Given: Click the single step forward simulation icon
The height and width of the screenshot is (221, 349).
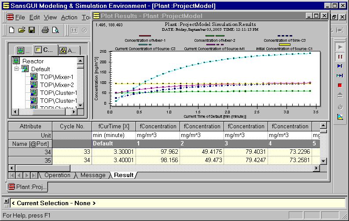Looking at the screenshot, I should (x=340, y=66).
